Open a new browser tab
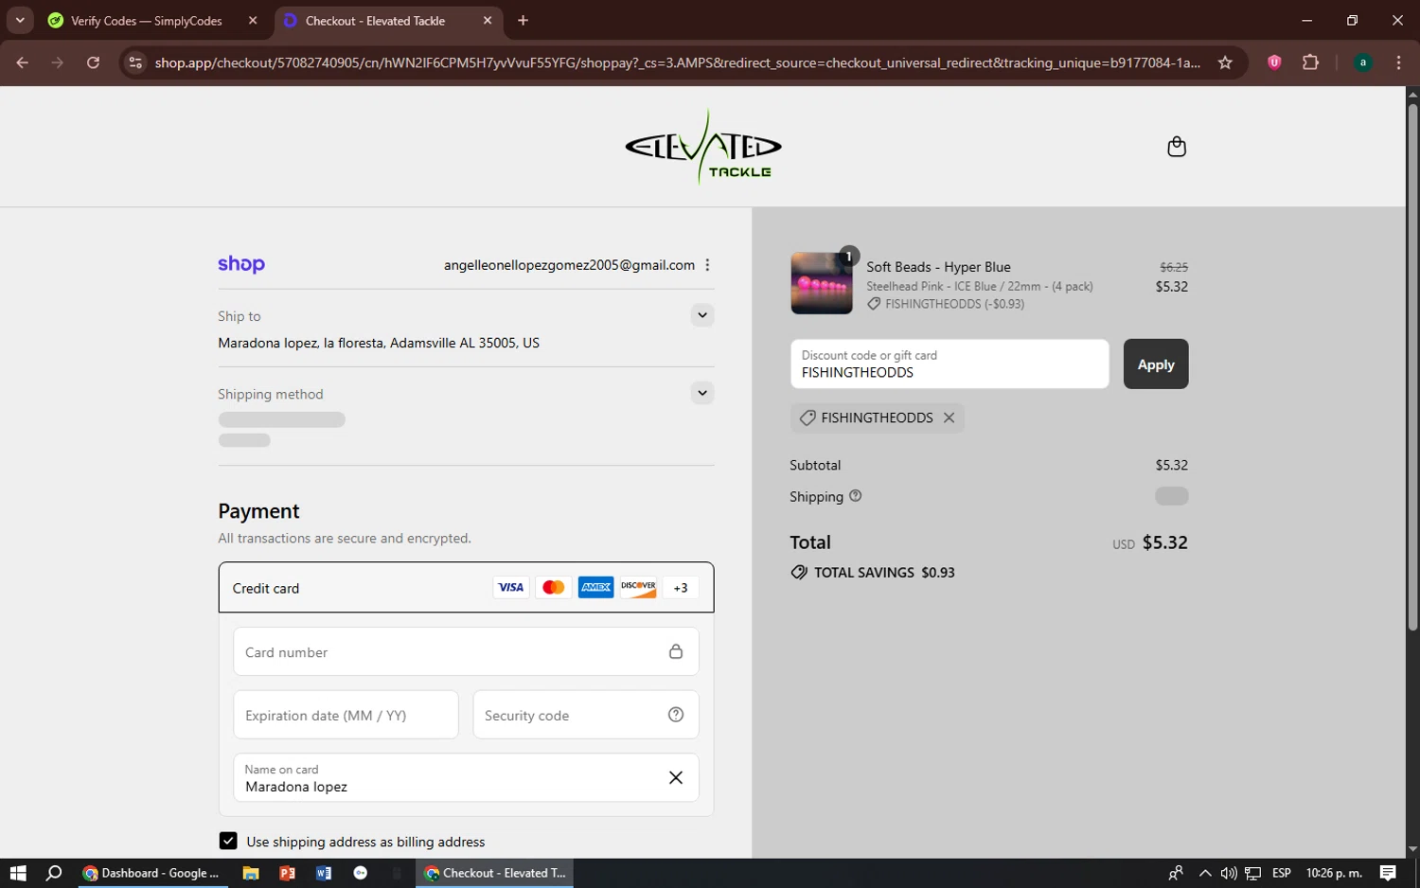 (523, 21)
